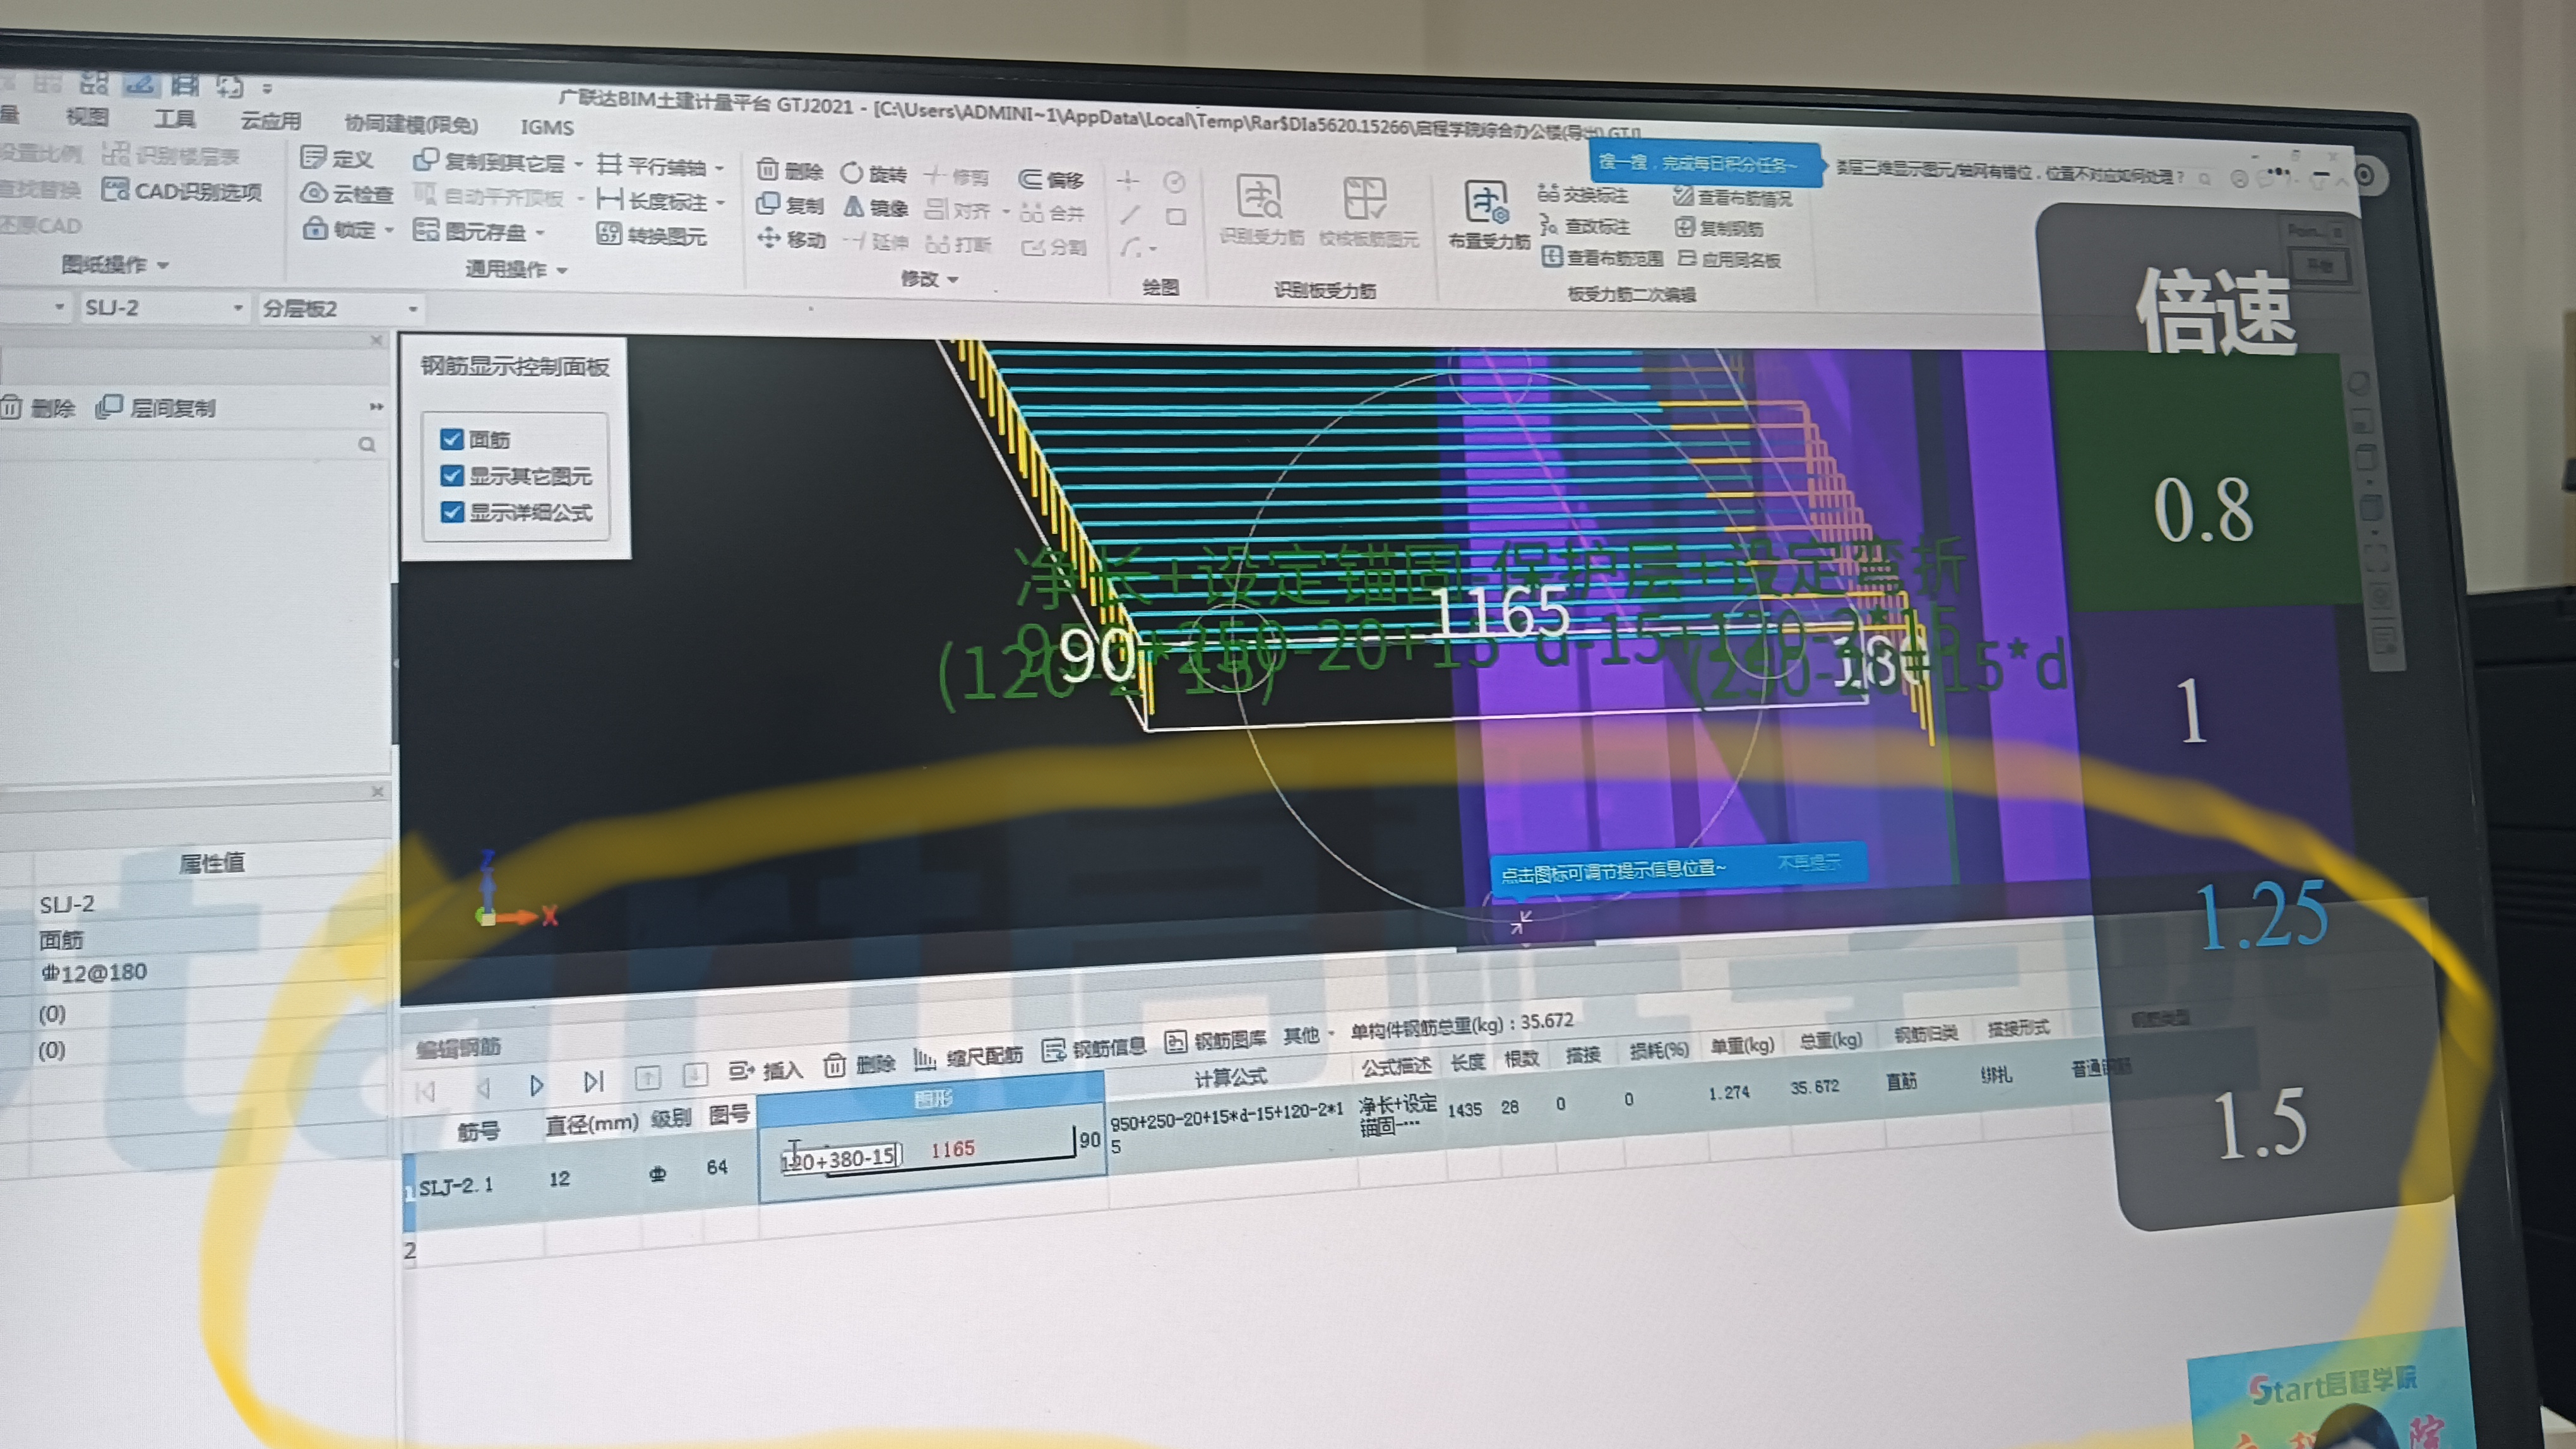
Task: Select the 偏移 offset tool
Action: pyautogui.click(x=1051, y=180)
